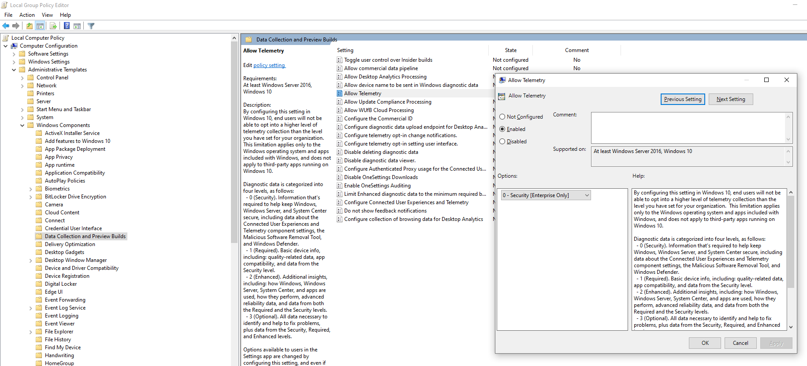Screen dimensions: 807x366
Task: Toggle Show/Hide Action Pane toolbar icon
Action: (x=77, y=26)
